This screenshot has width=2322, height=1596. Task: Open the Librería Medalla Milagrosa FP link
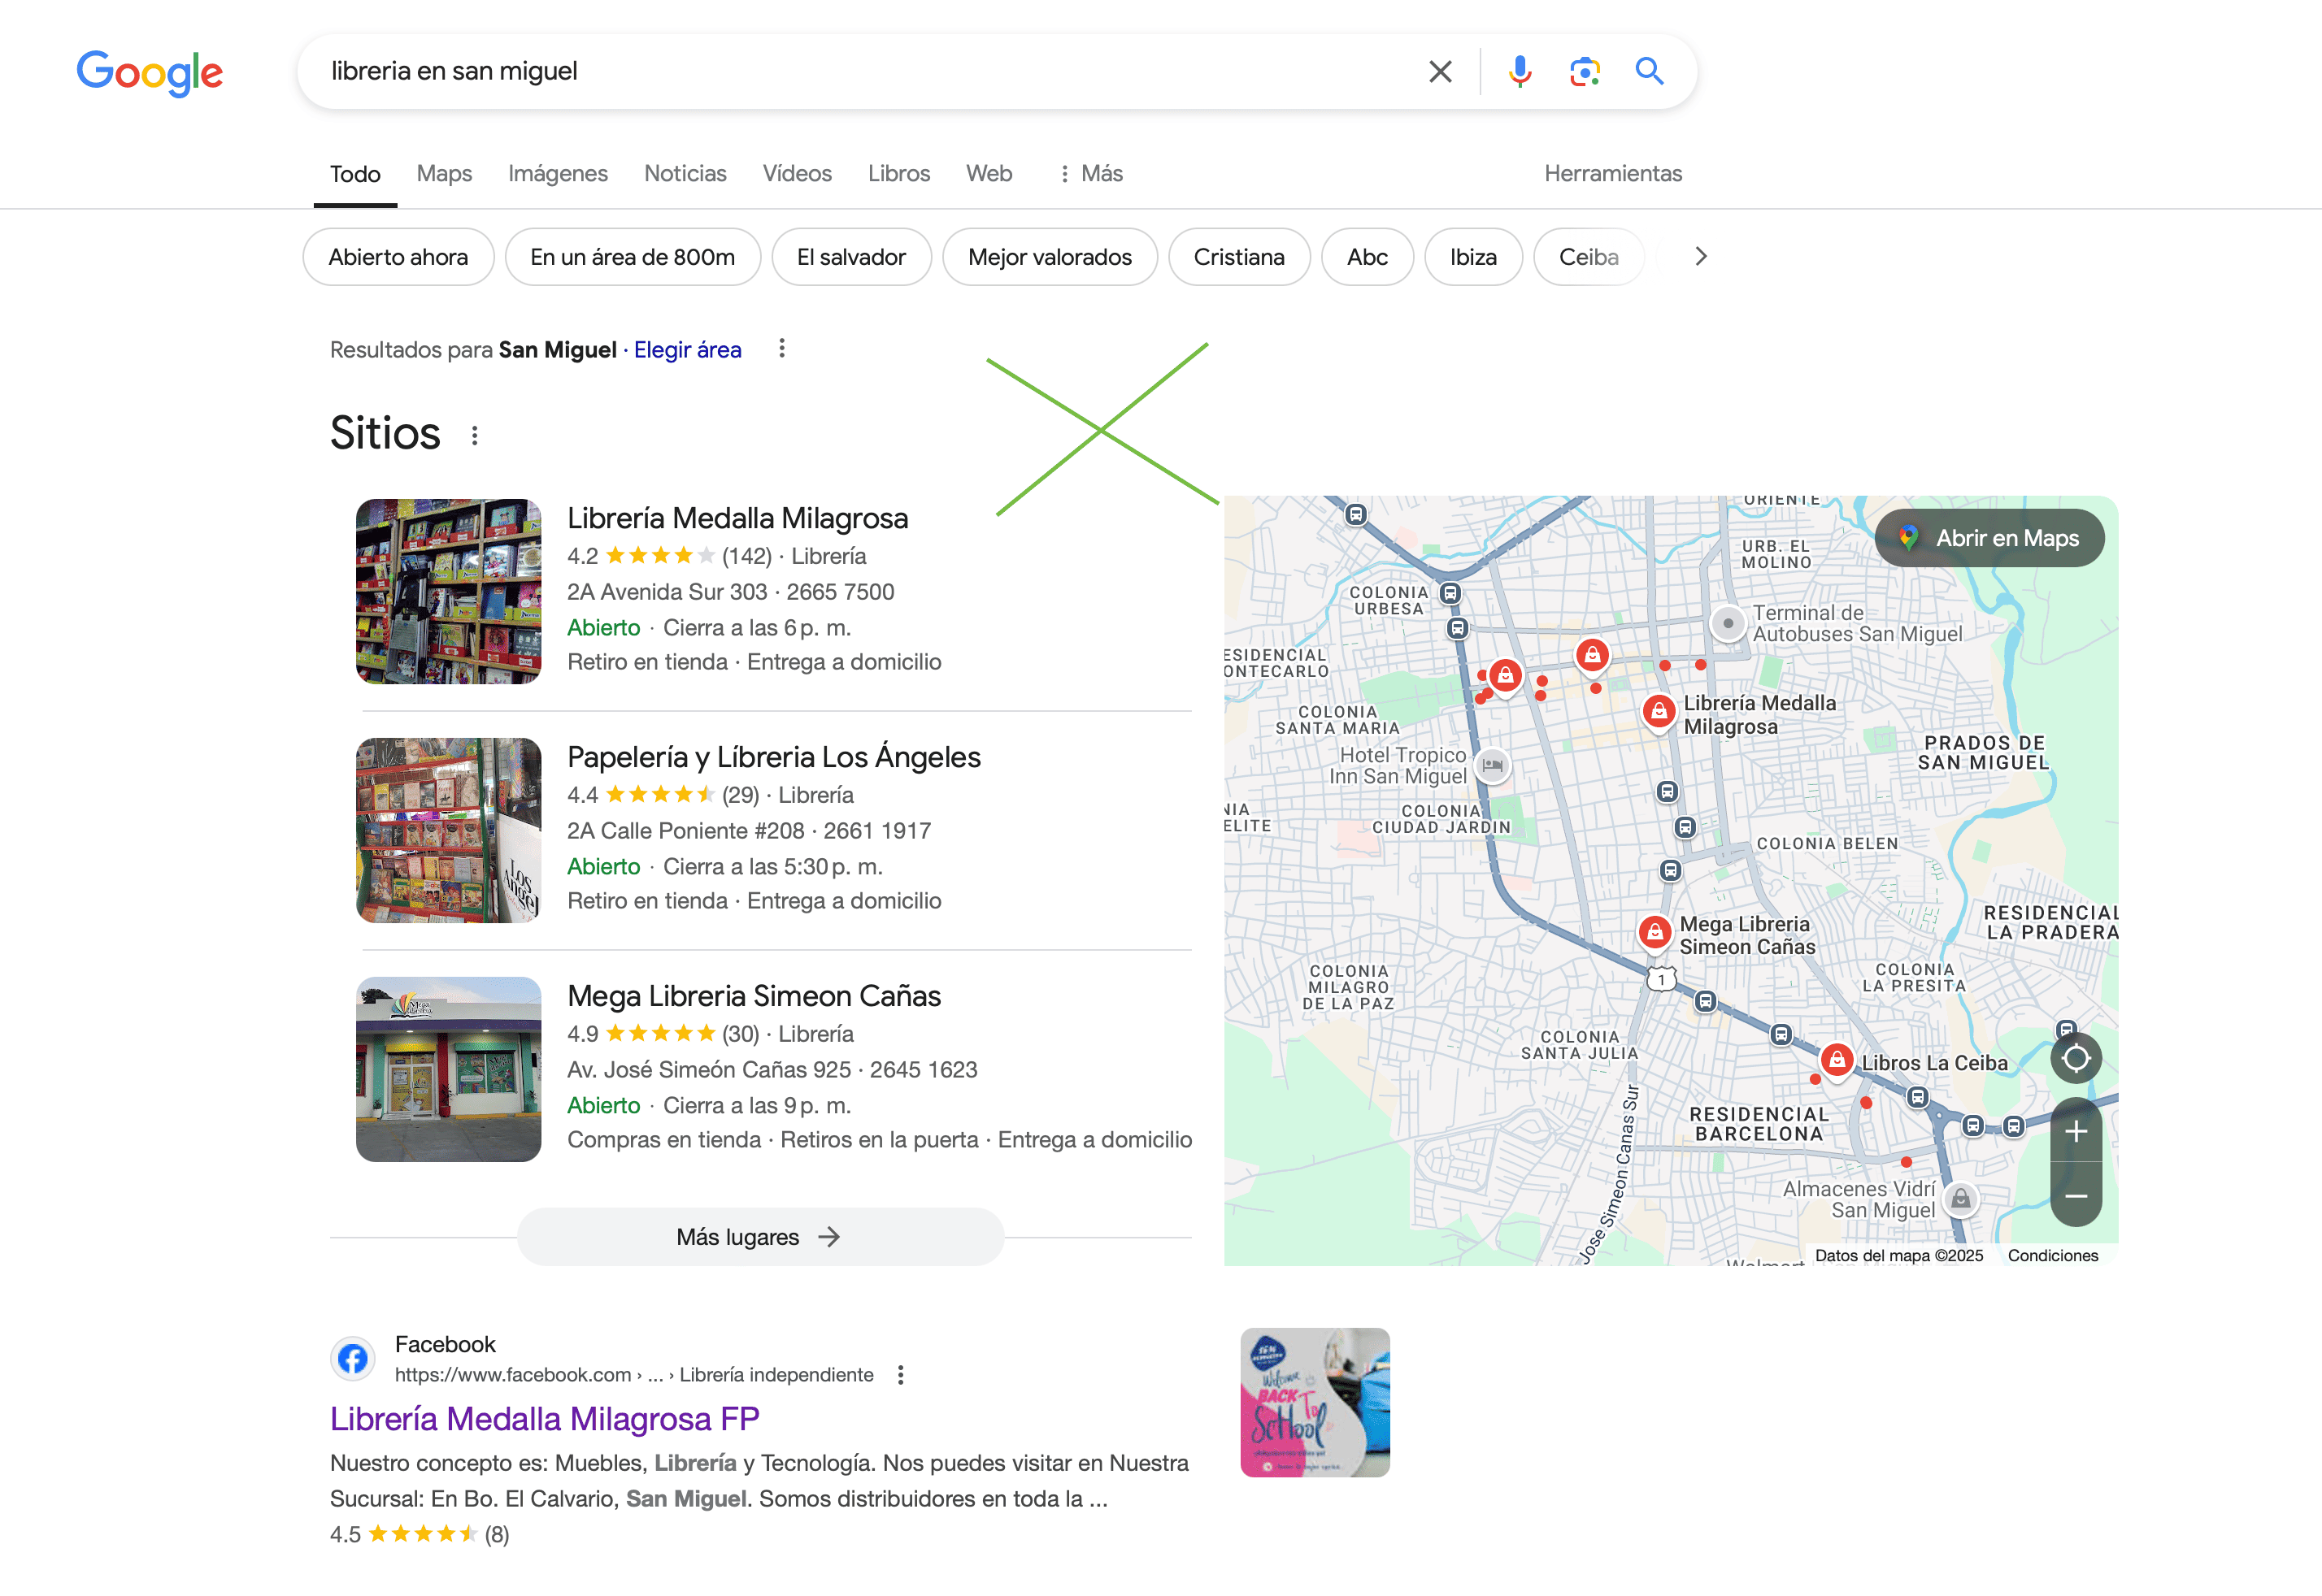(x=544, y=1418)
